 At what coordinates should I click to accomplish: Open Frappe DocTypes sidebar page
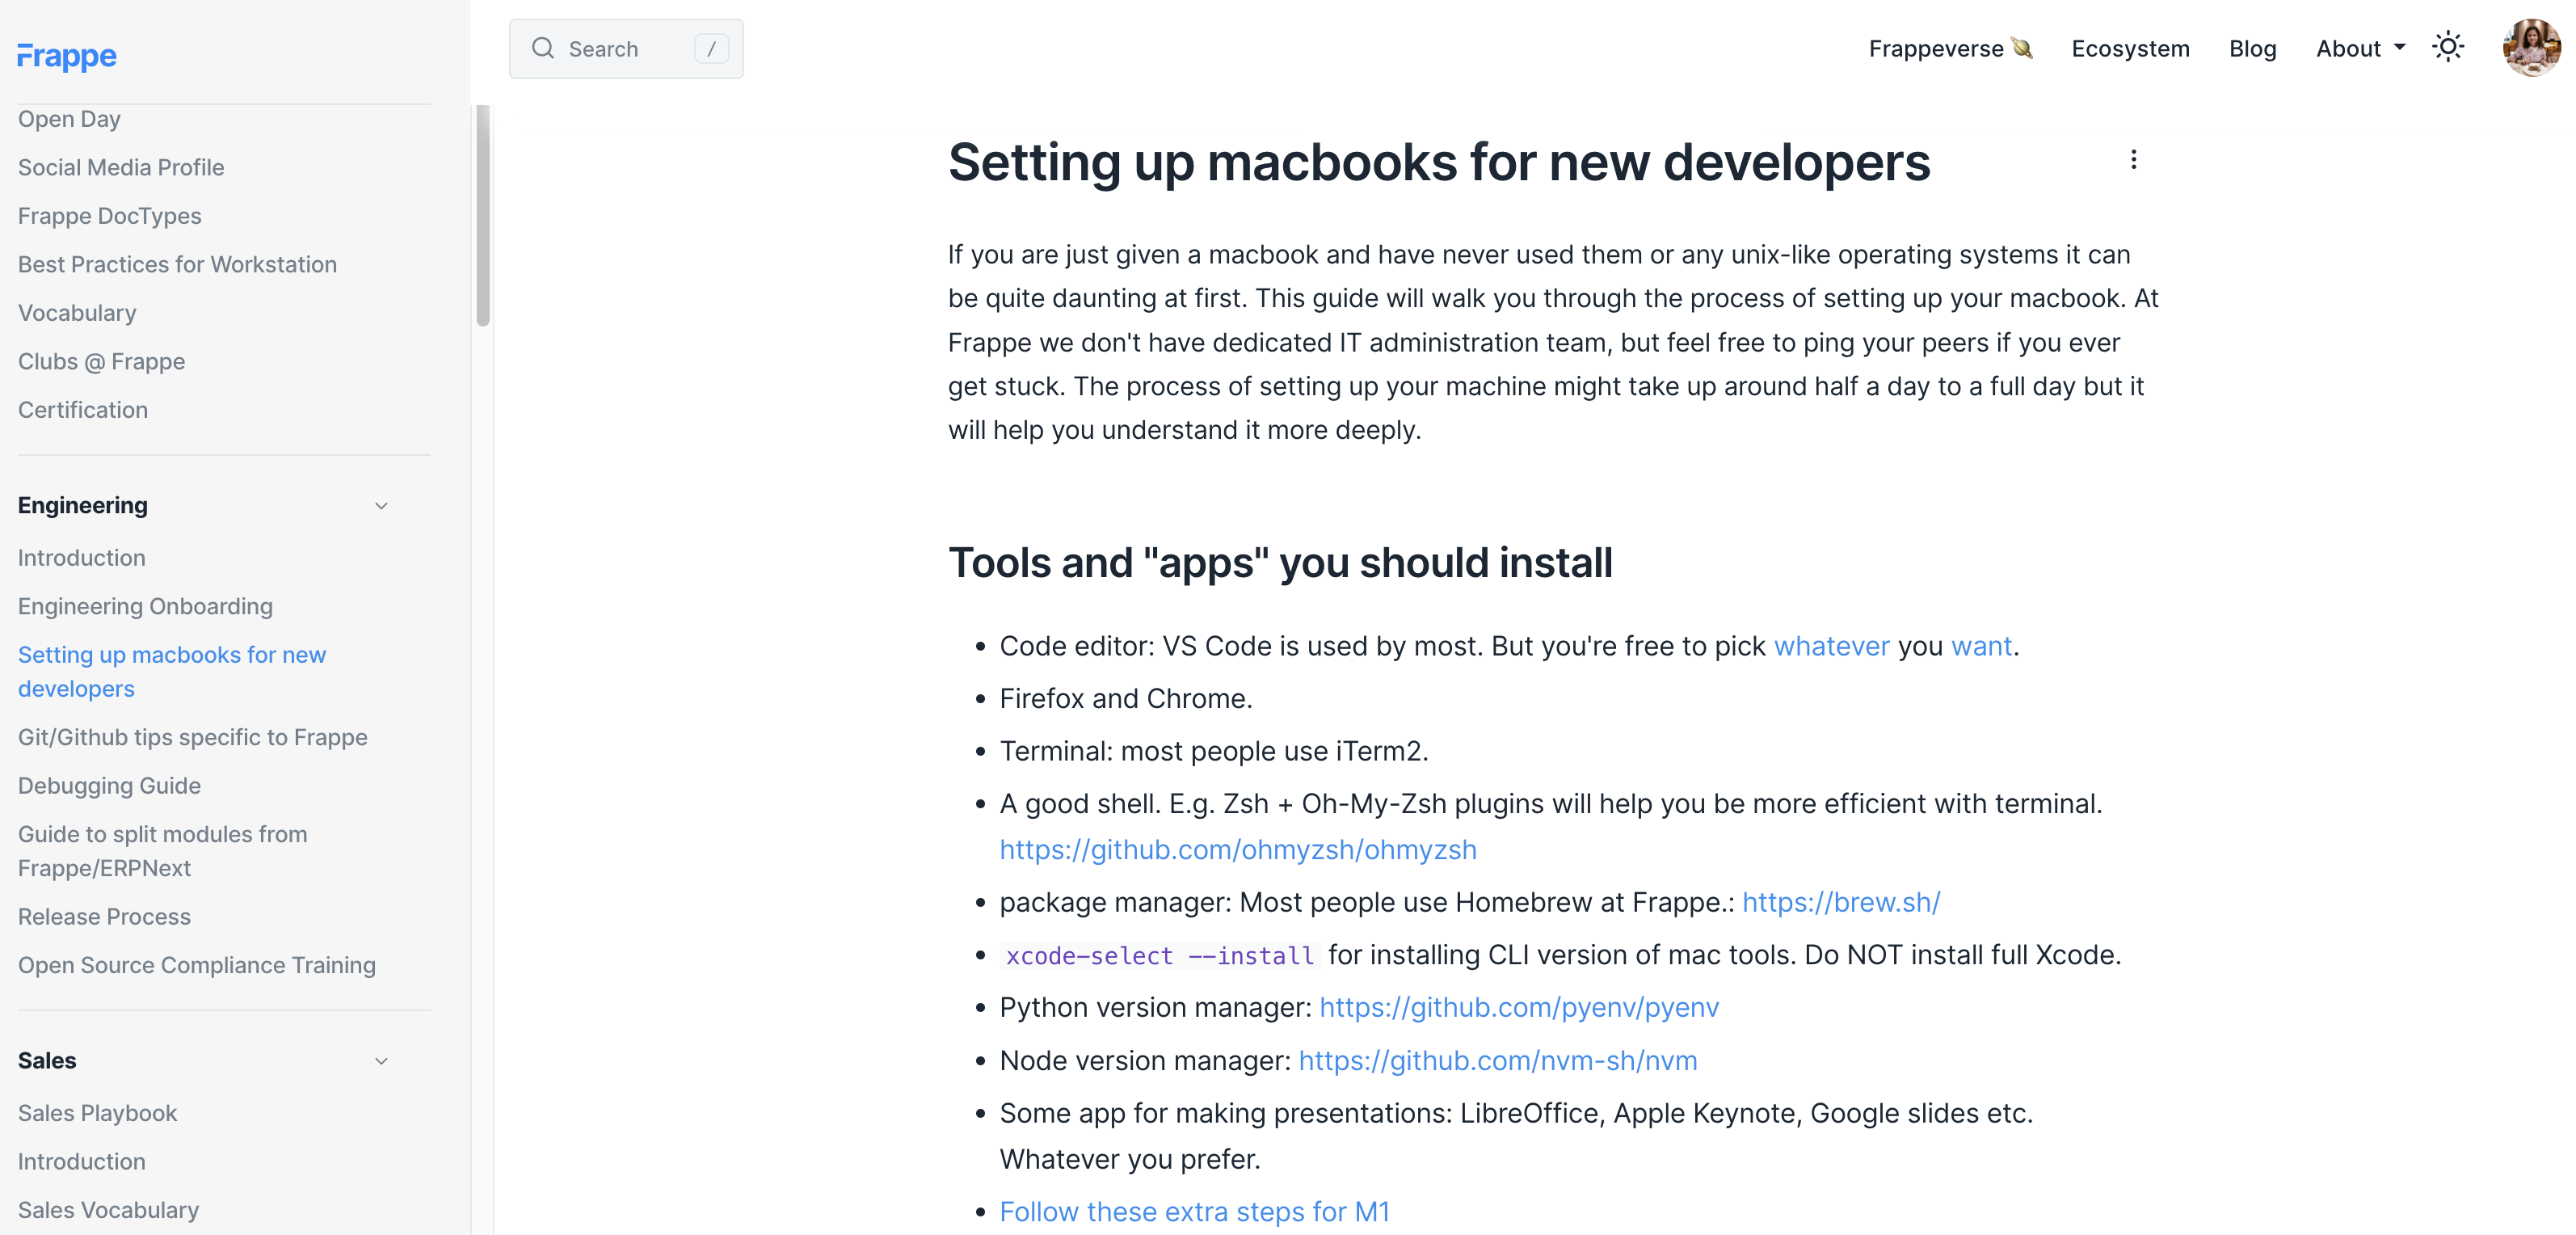[109, 216]
